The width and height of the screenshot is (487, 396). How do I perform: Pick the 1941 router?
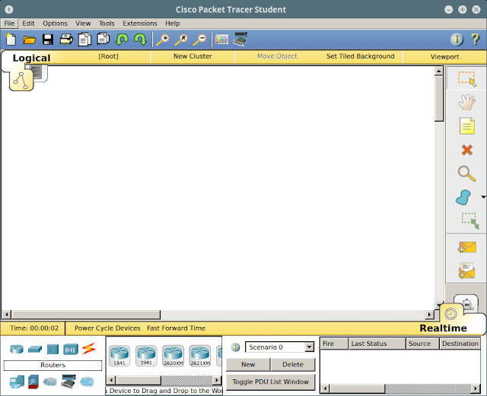[x=146, y=356]
